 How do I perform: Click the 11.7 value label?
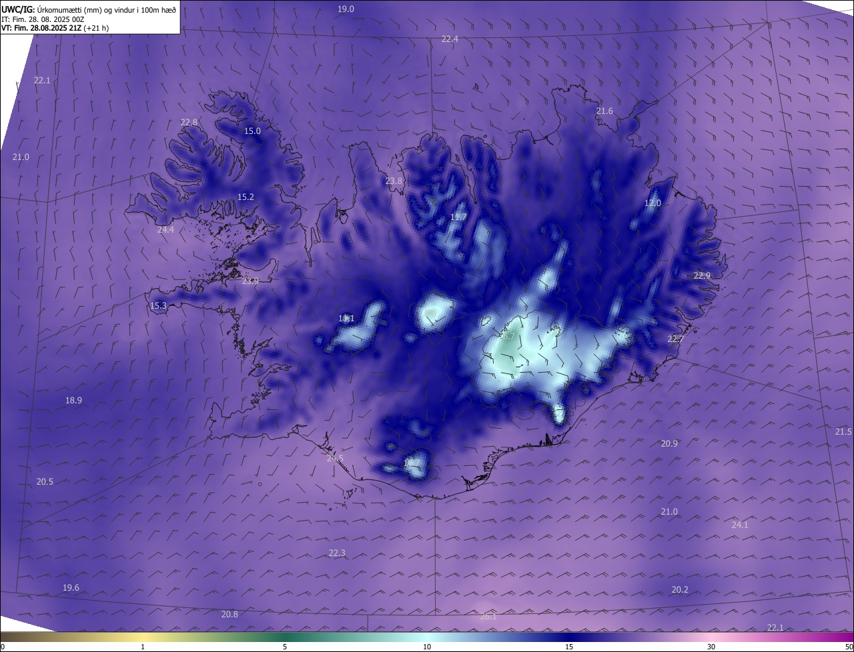[x=458, y=217]
